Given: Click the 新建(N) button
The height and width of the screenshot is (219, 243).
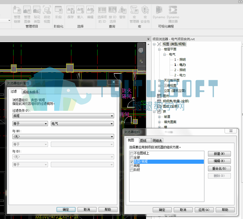Looking at the screenshot, I should click(219, 154).
